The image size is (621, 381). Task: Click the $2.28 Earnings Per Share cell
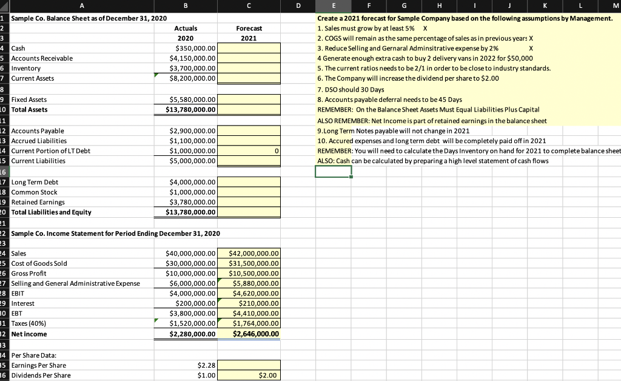(x=186, y=365)
